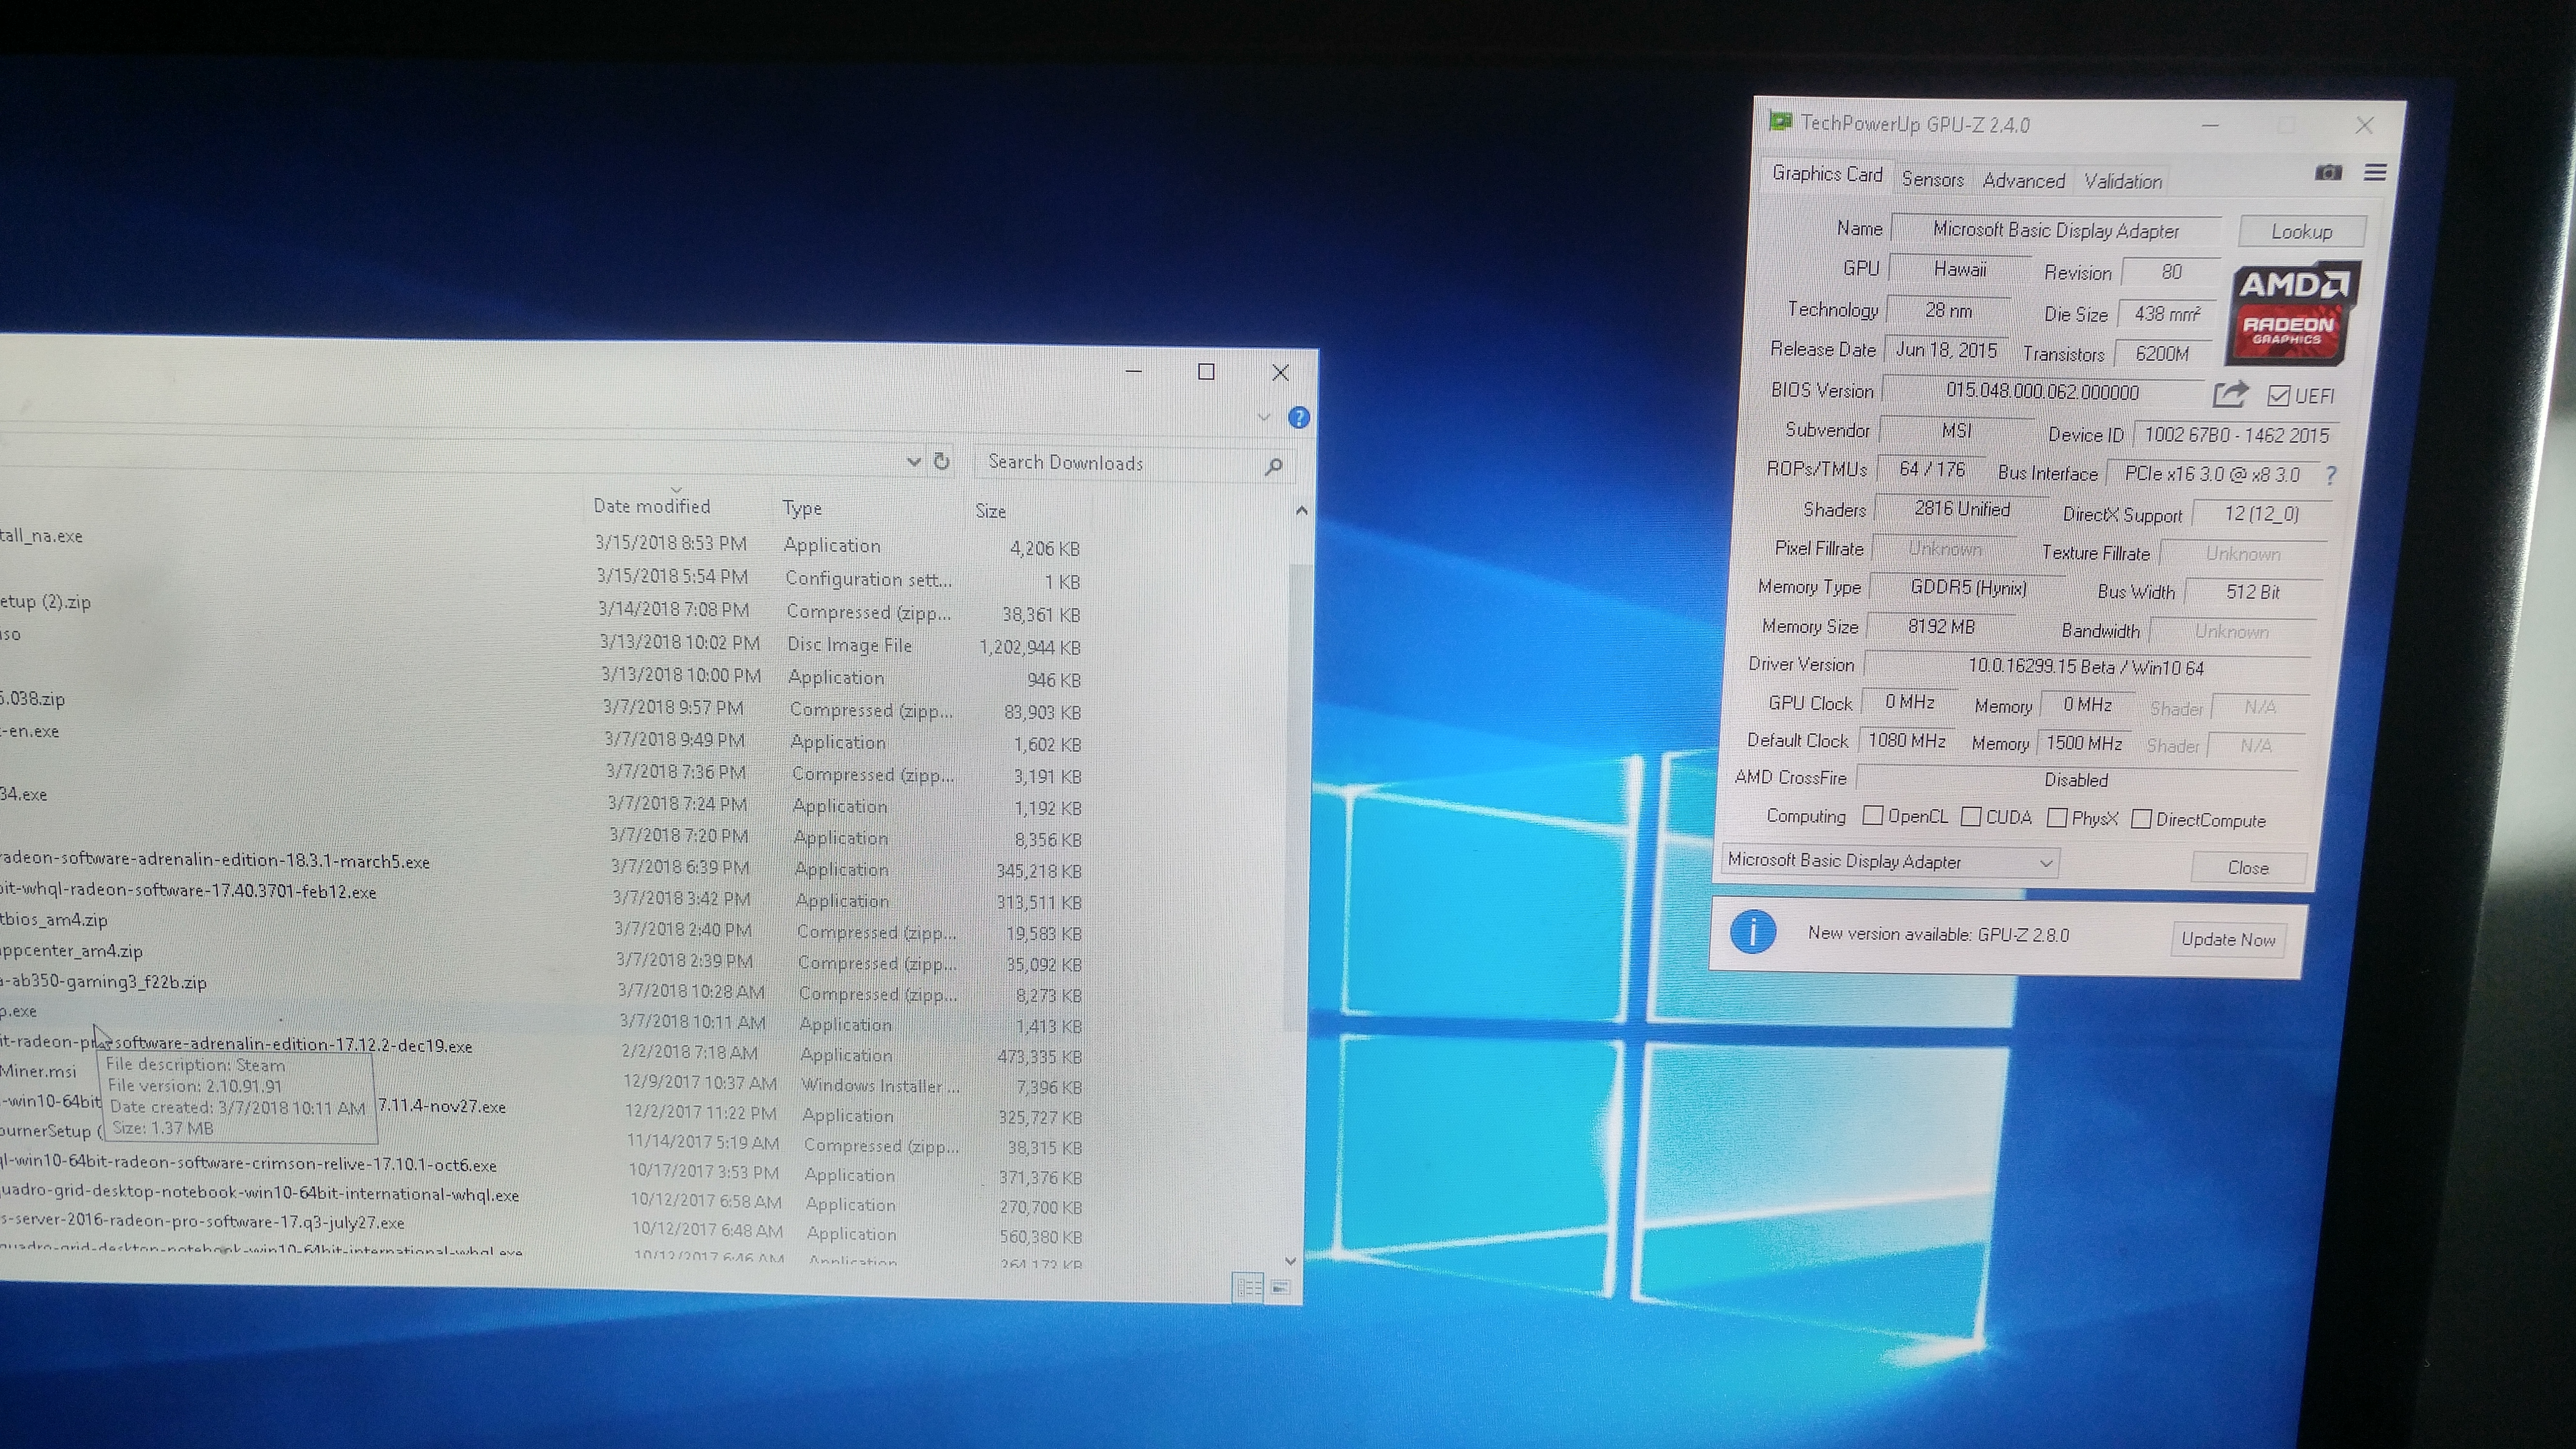2576x1449 pixels.
Task: Click the Bus Interface question mark
Action: click(x=2331, y=475)
